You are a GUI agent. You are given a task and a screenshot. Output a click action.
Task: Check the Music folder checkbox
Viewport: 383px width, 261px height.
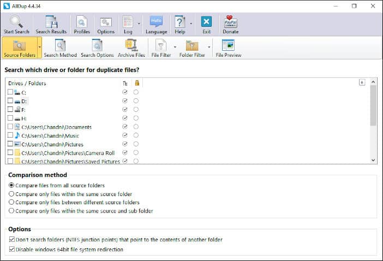[x=10, y=135]
